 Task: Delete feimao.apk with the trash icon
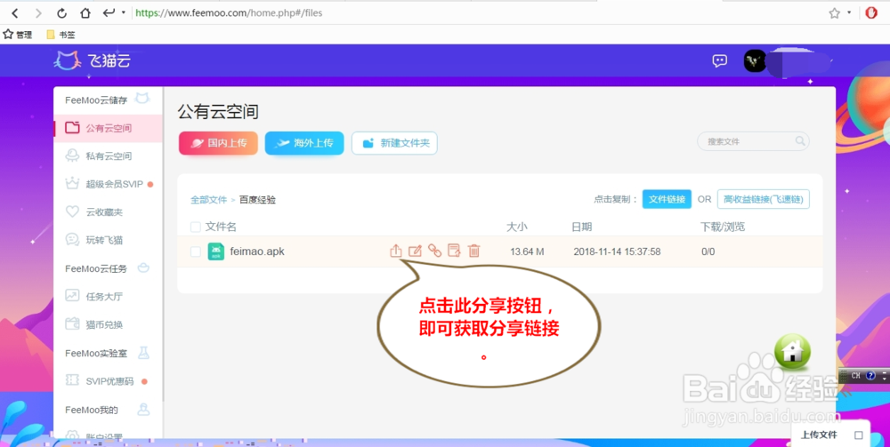[x=474, y=251]
